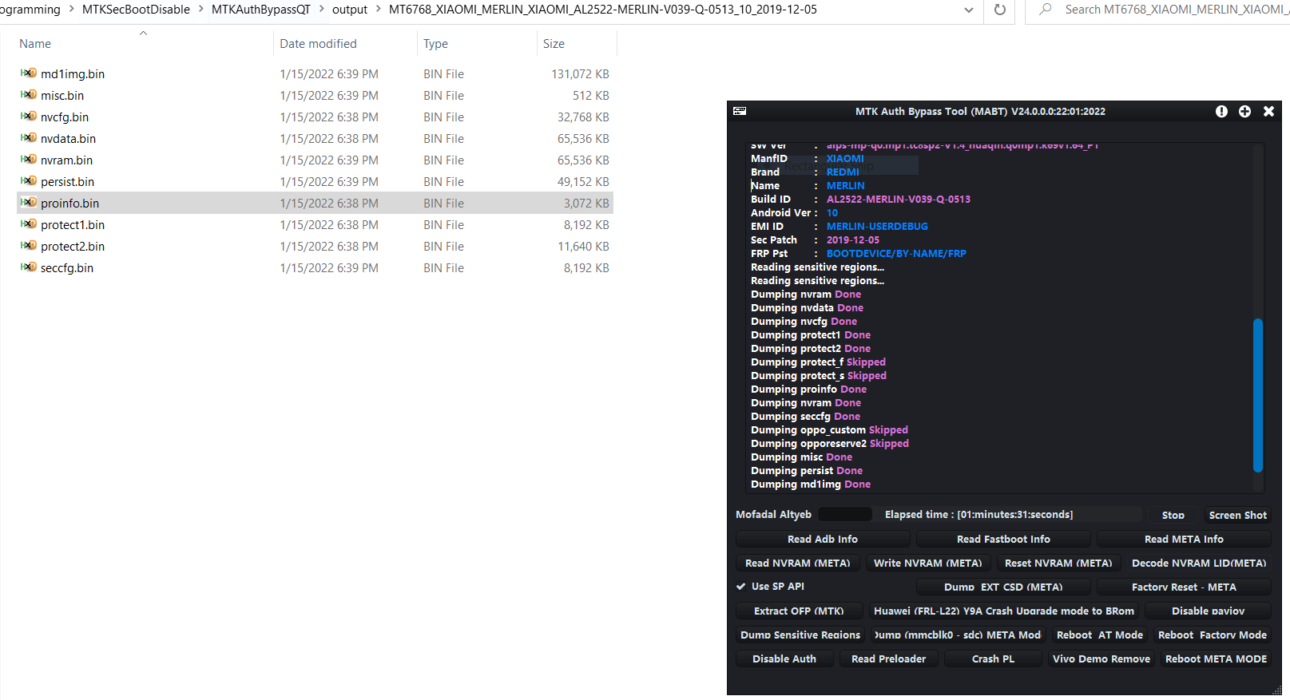The width and height of the screenshot is (1290, 700).
Task: Expand the chevron after the output folder
Action: pyautogui.click(x=378, y=10)
